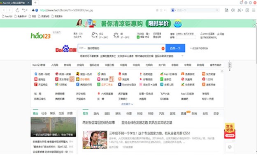This screenshot has width=258, height=155.
Task: Switch to 国内 news tab
Action: (x=96, y=113)
